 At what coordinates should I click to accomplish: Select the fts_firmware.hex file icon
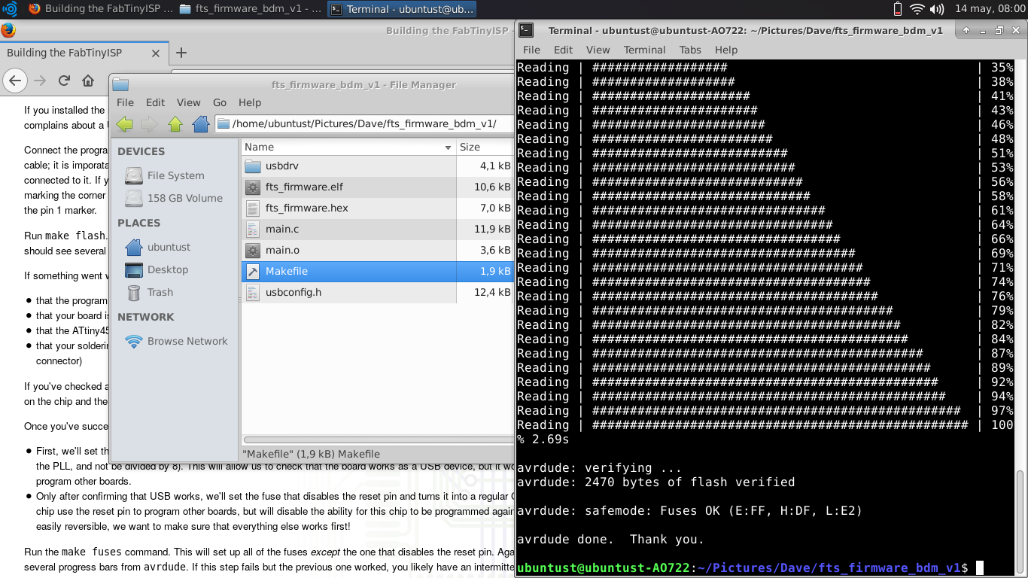coord(253,208)
